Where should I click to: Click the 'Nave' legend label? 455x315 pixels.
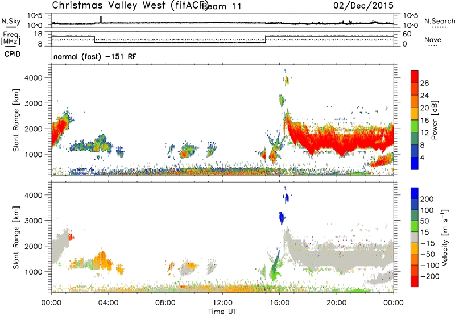(433, 39)
